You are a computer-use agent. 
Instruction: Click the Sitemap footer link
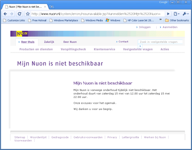20,137
